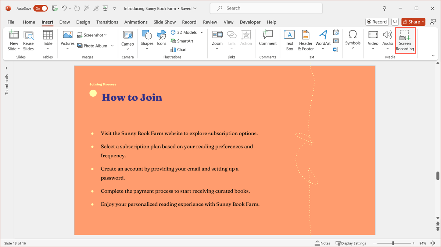Insert a SmartArt graphic
Screen dimensions: 441x247
click(182, 41)
